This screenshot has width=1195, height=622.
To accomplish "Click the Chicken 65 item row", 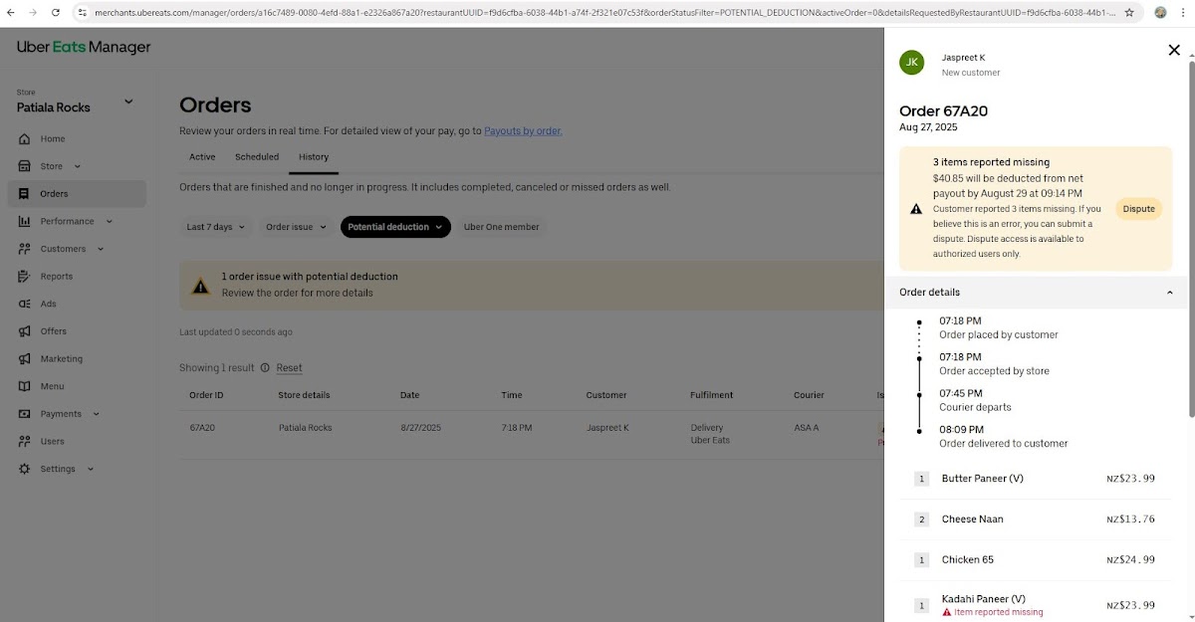I will pos(1036,560).
